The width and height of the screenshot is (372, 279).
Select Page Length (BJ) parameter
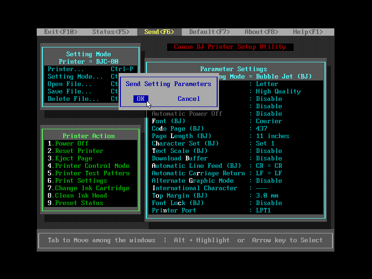(181, 136)
